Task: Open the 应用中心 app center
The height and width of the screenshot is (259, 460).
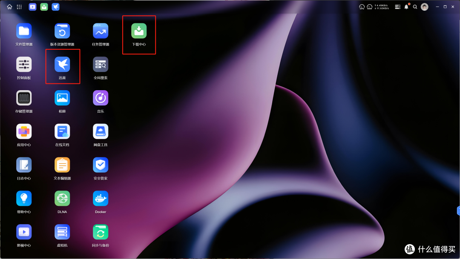Action: (24, 131)
